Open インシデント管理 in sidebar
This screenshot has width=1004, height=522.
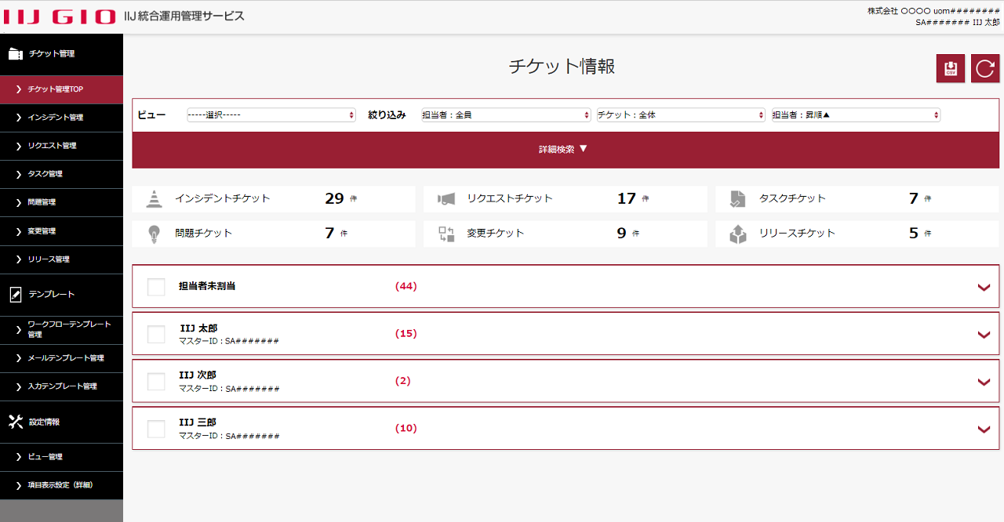[x=61, y=118]
